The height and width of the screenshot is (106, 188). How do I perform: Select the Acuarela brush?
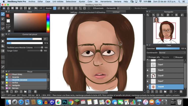tap(26, 77)
